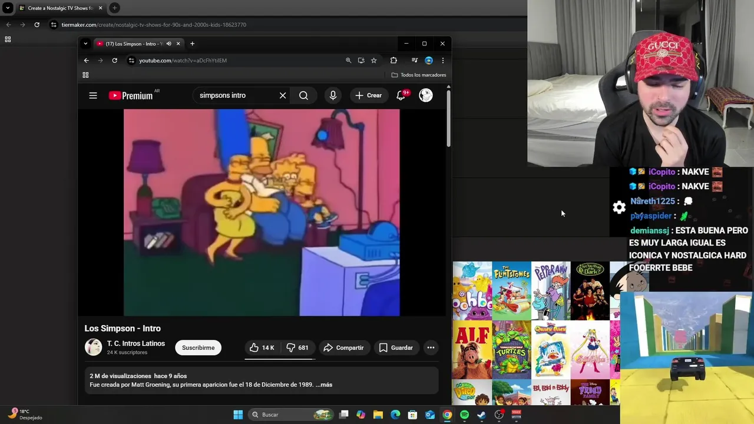Go back in the YouTube window
Image resolution: width=754 pixels, height=424 pixels.
(86, 60)
